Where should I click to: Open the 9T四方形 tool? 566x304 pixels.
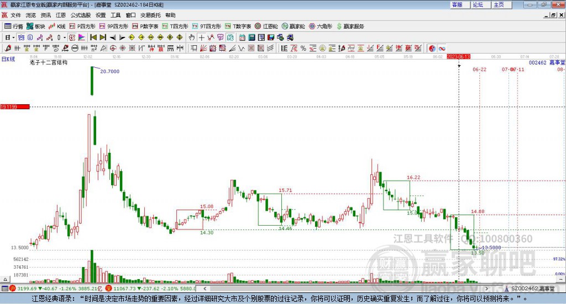pyautogui.click(x=207, y=26)
